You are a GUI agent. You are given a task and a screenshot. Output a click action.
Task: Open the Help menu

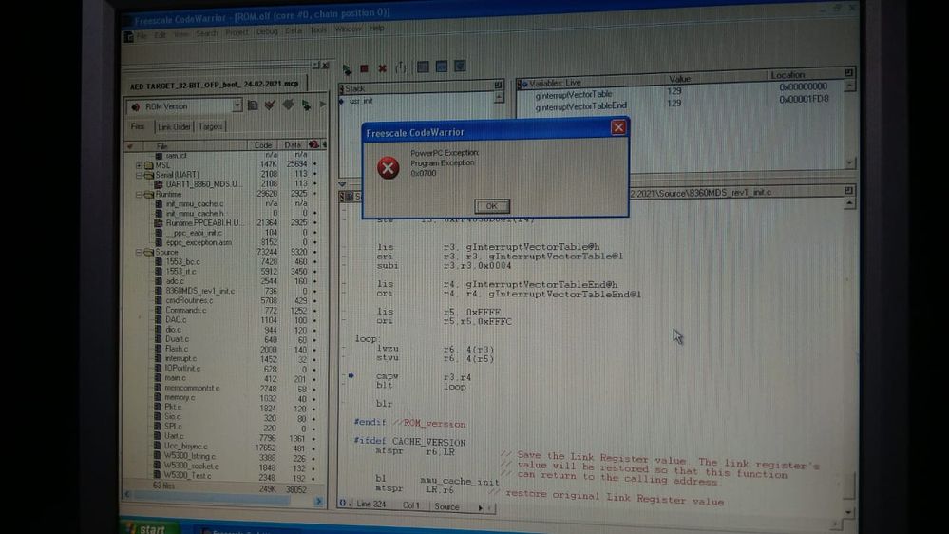click(x=377, y=28)
